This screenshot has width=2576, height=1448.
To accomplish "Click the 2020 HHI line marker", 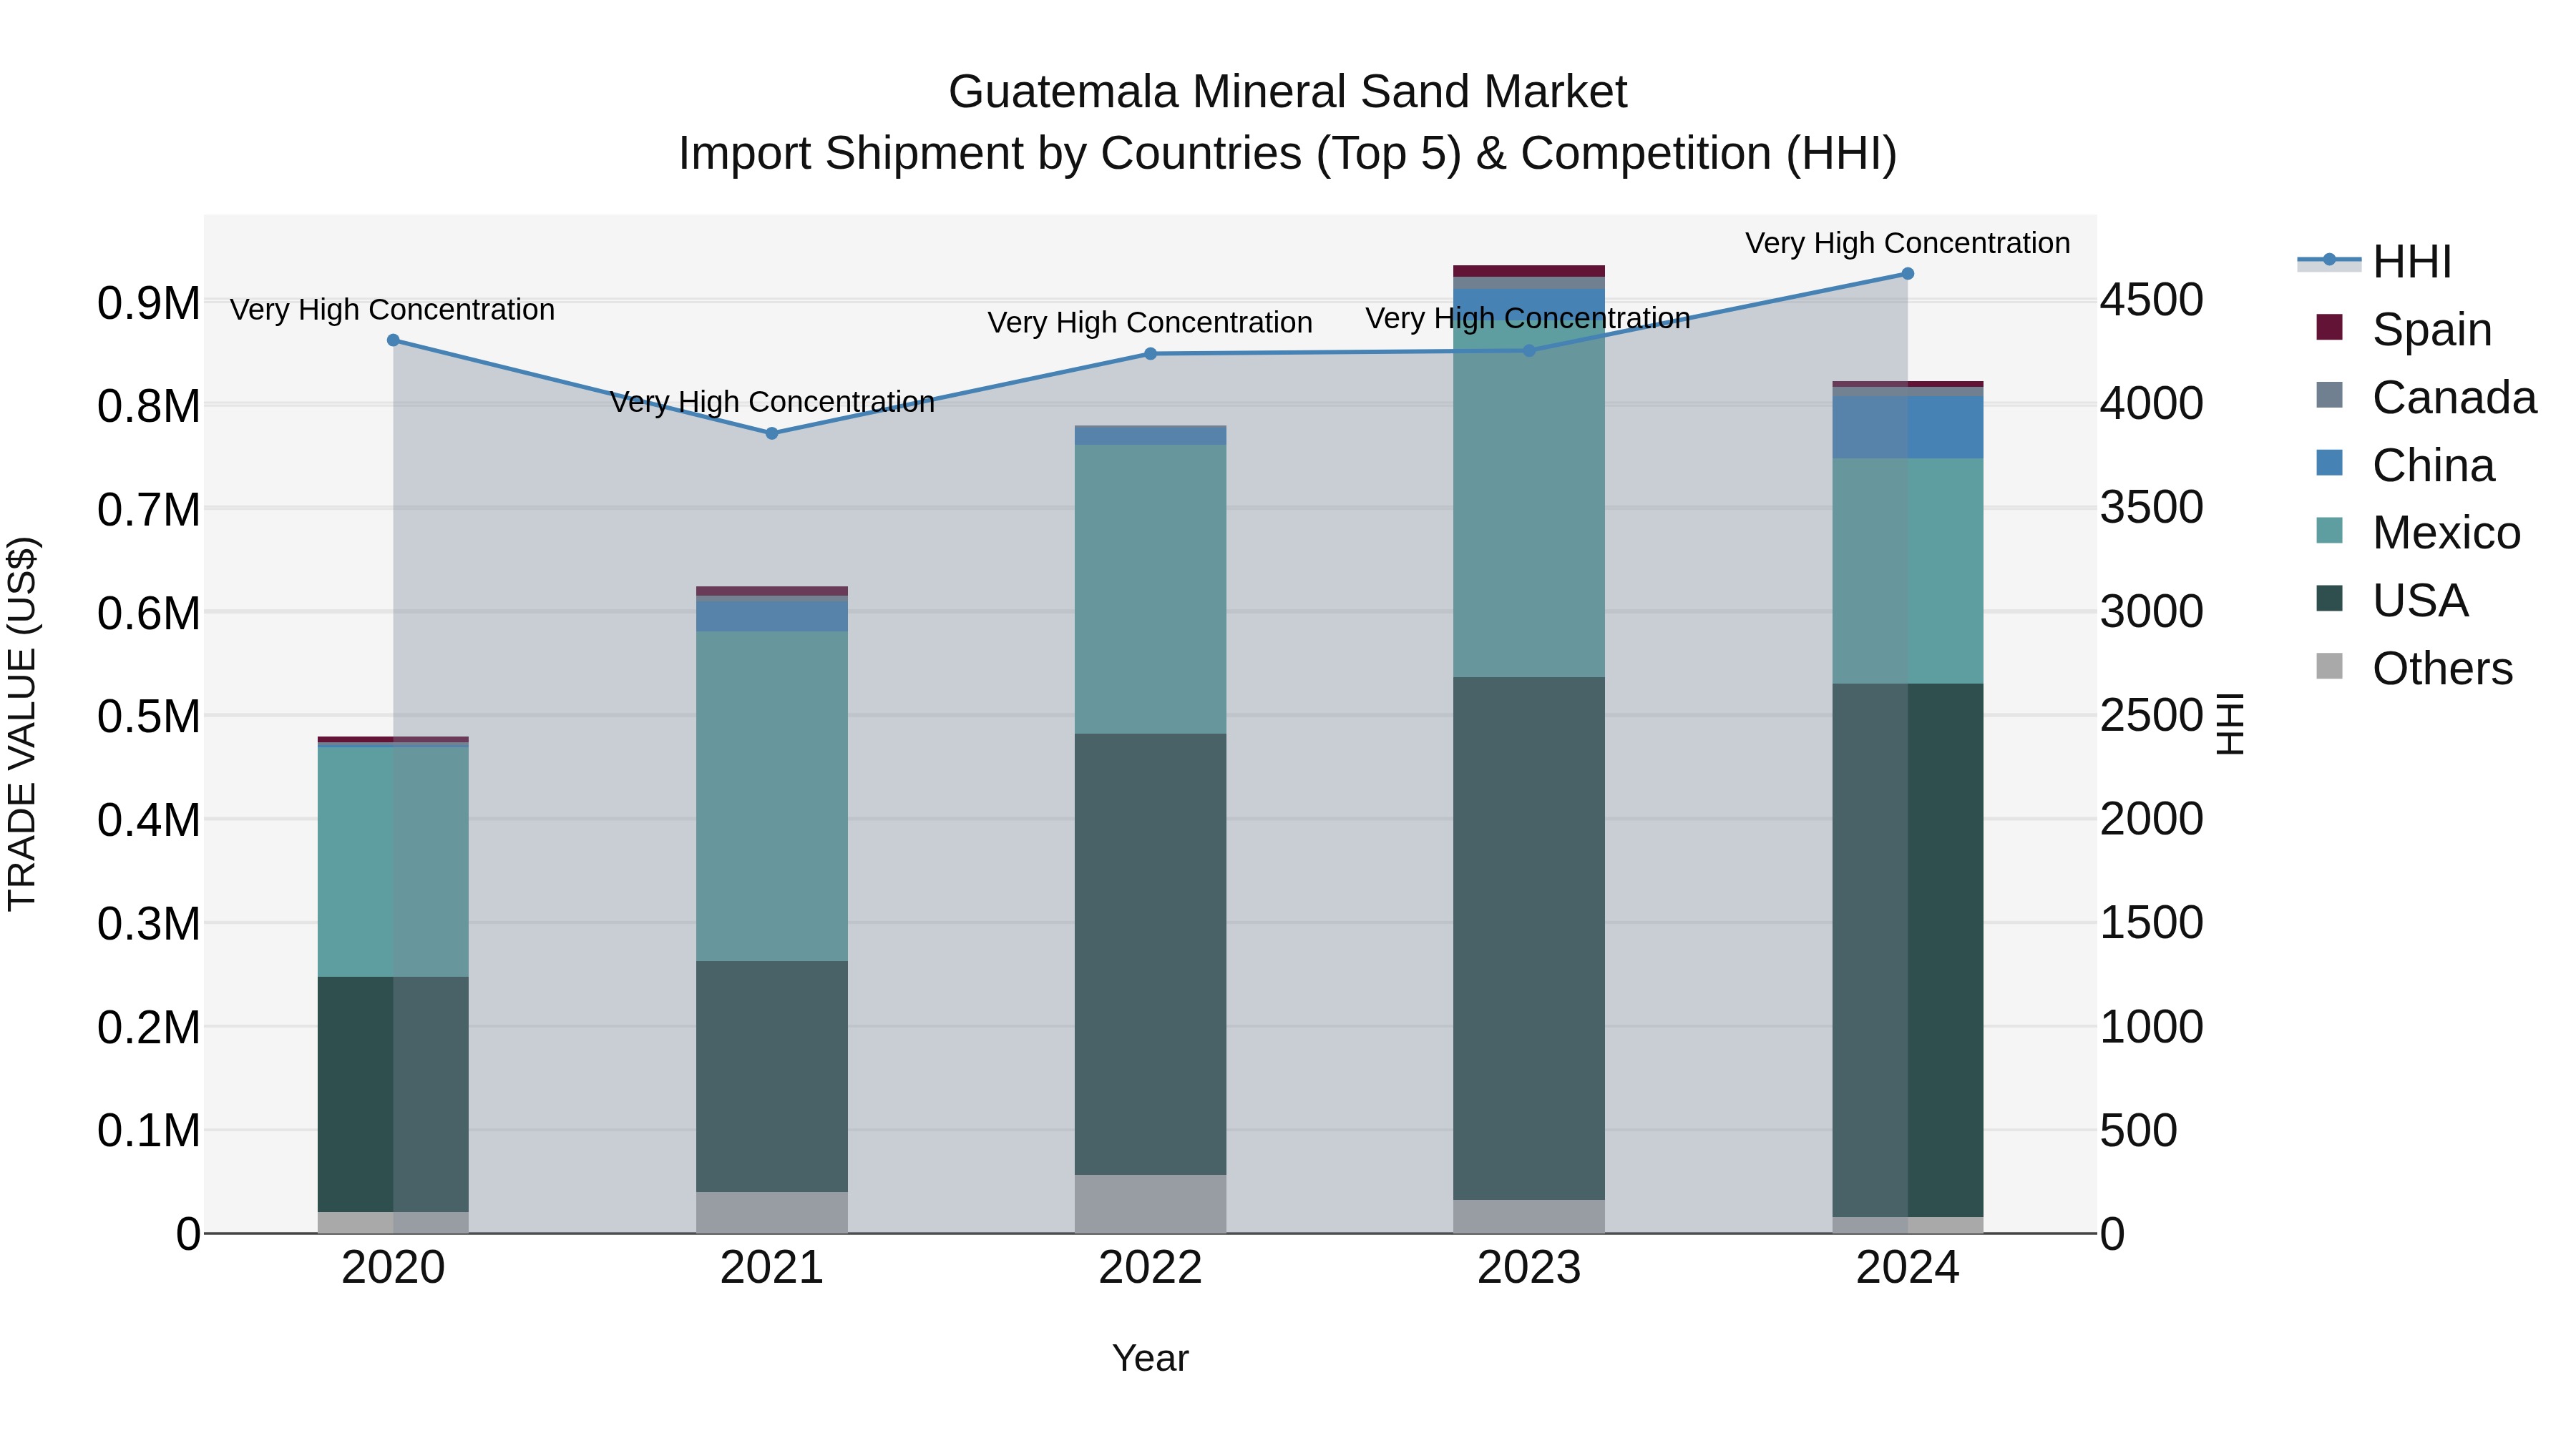I will coord(393,341).
